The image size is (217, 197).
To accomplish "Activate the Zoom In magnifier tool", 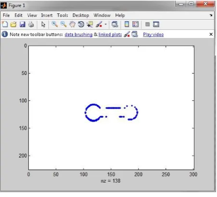I will pyautogui.click(x=55, y=25).
